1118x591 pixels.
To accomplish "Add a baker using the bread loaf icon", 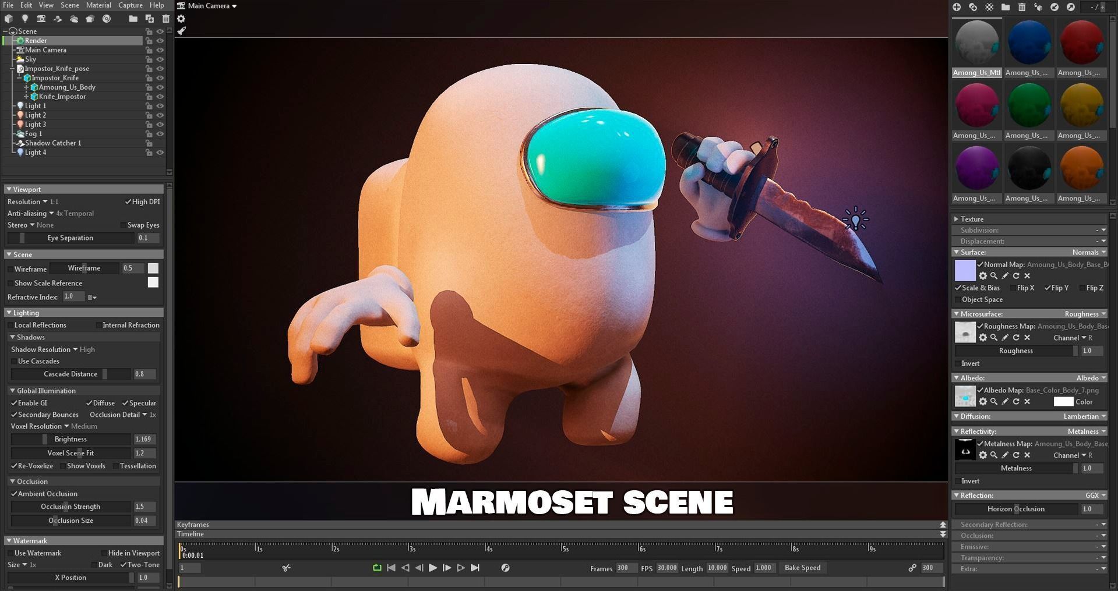I will point(90,19).
